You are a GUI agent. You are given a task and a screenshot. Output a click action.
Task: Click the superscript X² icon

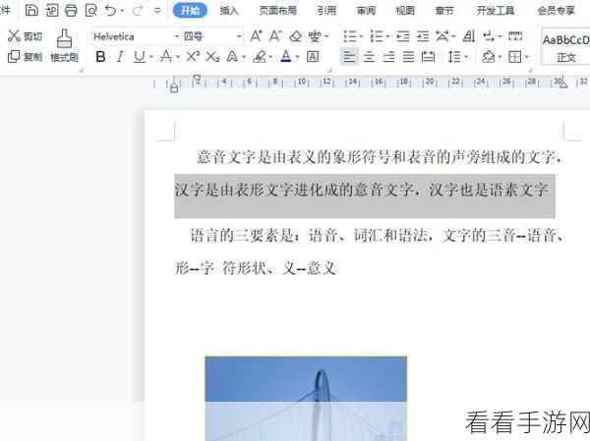click(x=193, y=57)
